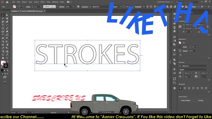Viewport: 212px width, 119px height.
Task: Select the Symbol Sprayer tool
Action: point(3,51)
